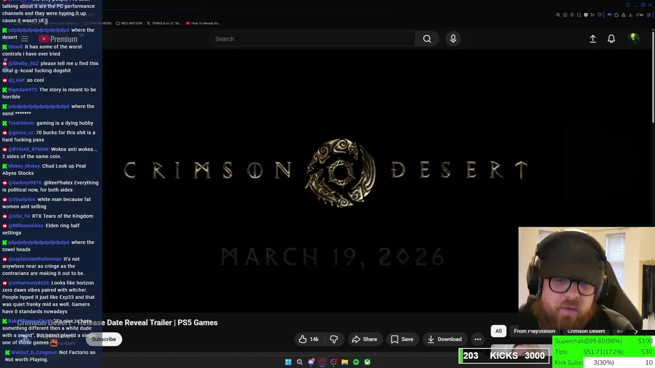Click chat username @gonzo_cc

(21, 132)
